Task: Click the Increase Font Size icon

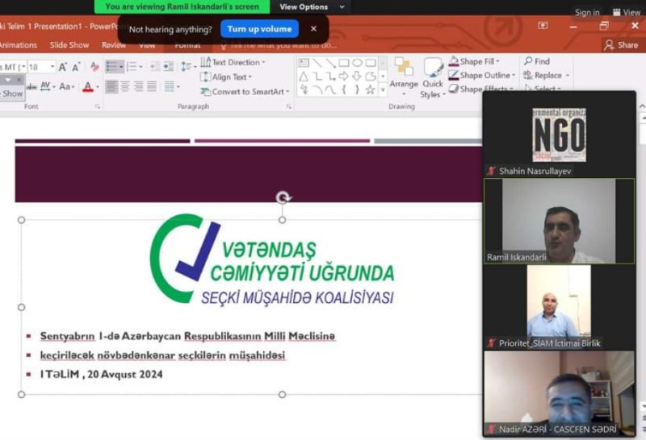Action: click(63, 67)
